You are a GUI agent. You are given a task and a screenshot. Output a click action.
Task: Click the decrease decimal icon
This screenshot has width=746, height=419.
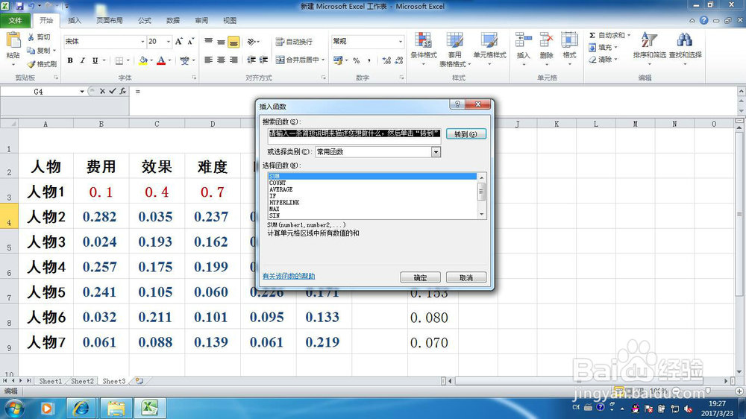coord(398,60)
